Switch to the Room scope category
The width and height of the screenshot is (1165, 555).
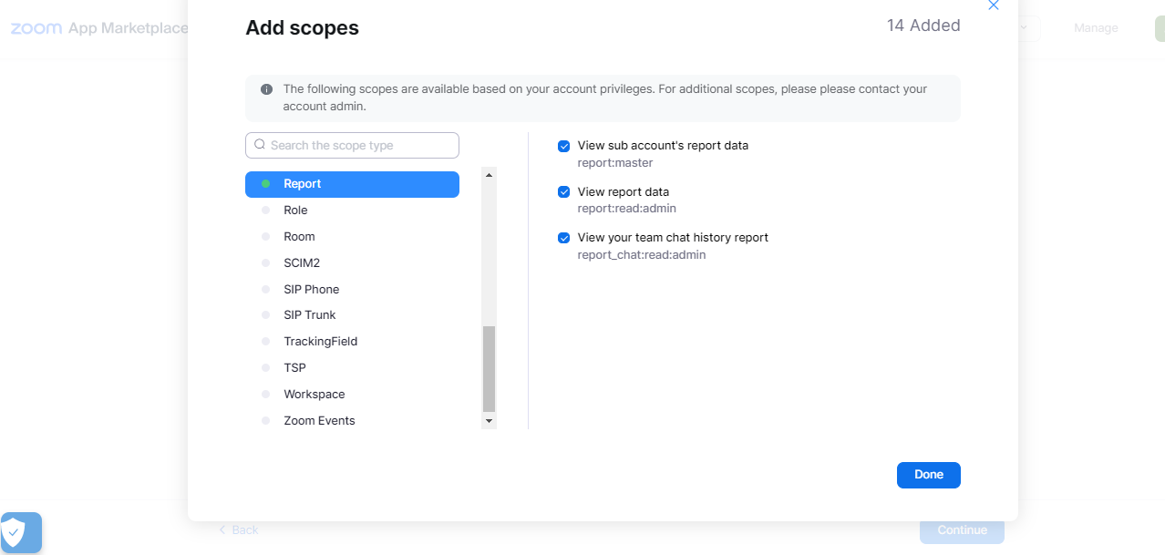pyautogui.click(x=299, y=236)
